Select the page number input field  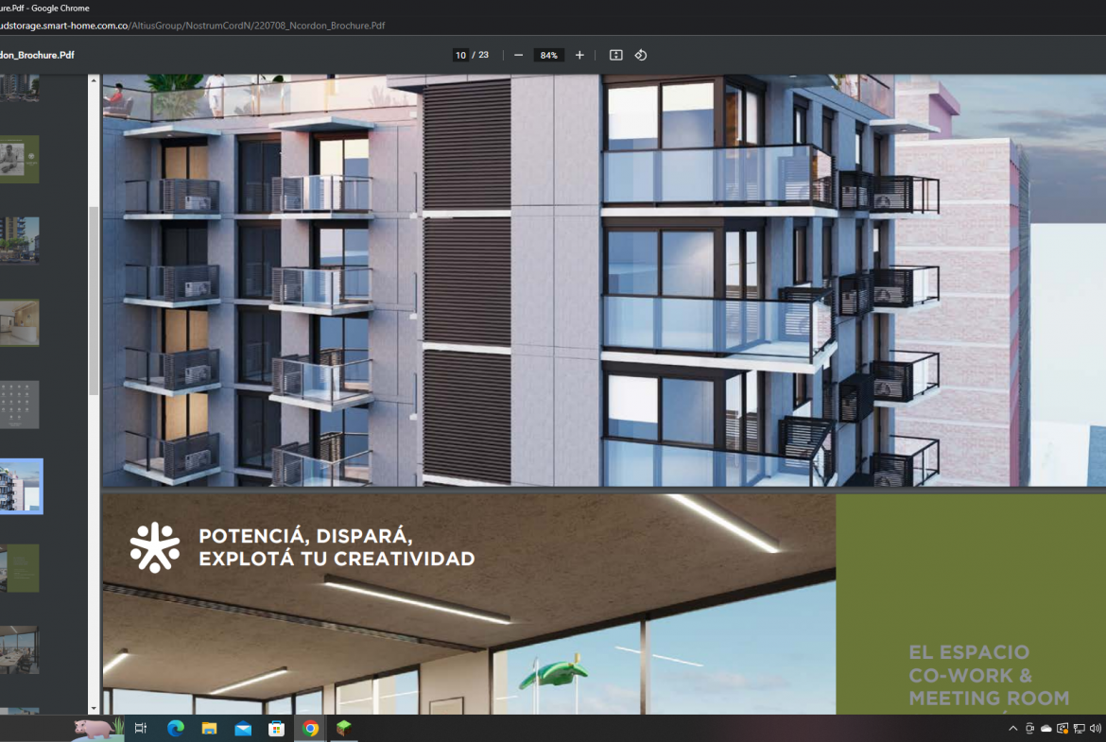pos(460,55)
